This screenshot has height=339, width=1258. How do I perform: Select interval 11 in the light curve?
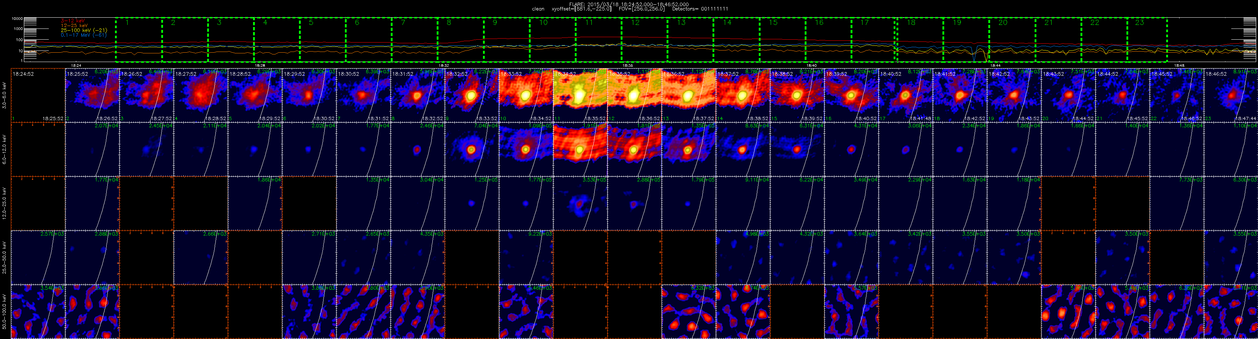pos(598,40)
